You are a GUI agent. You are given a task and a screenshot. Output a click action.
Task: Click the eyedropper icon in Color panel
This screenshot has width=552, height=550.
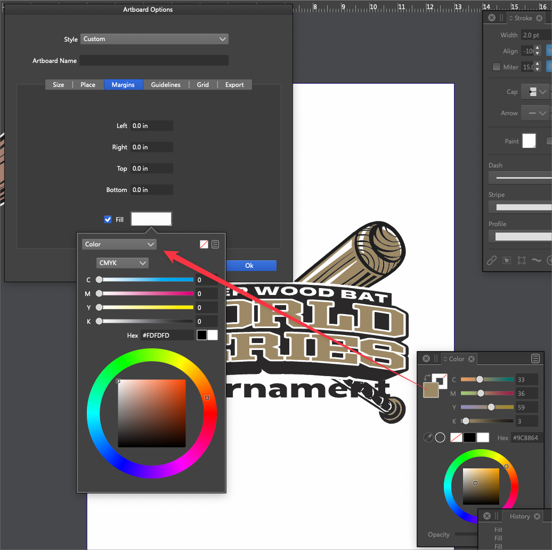pos(427,437)
